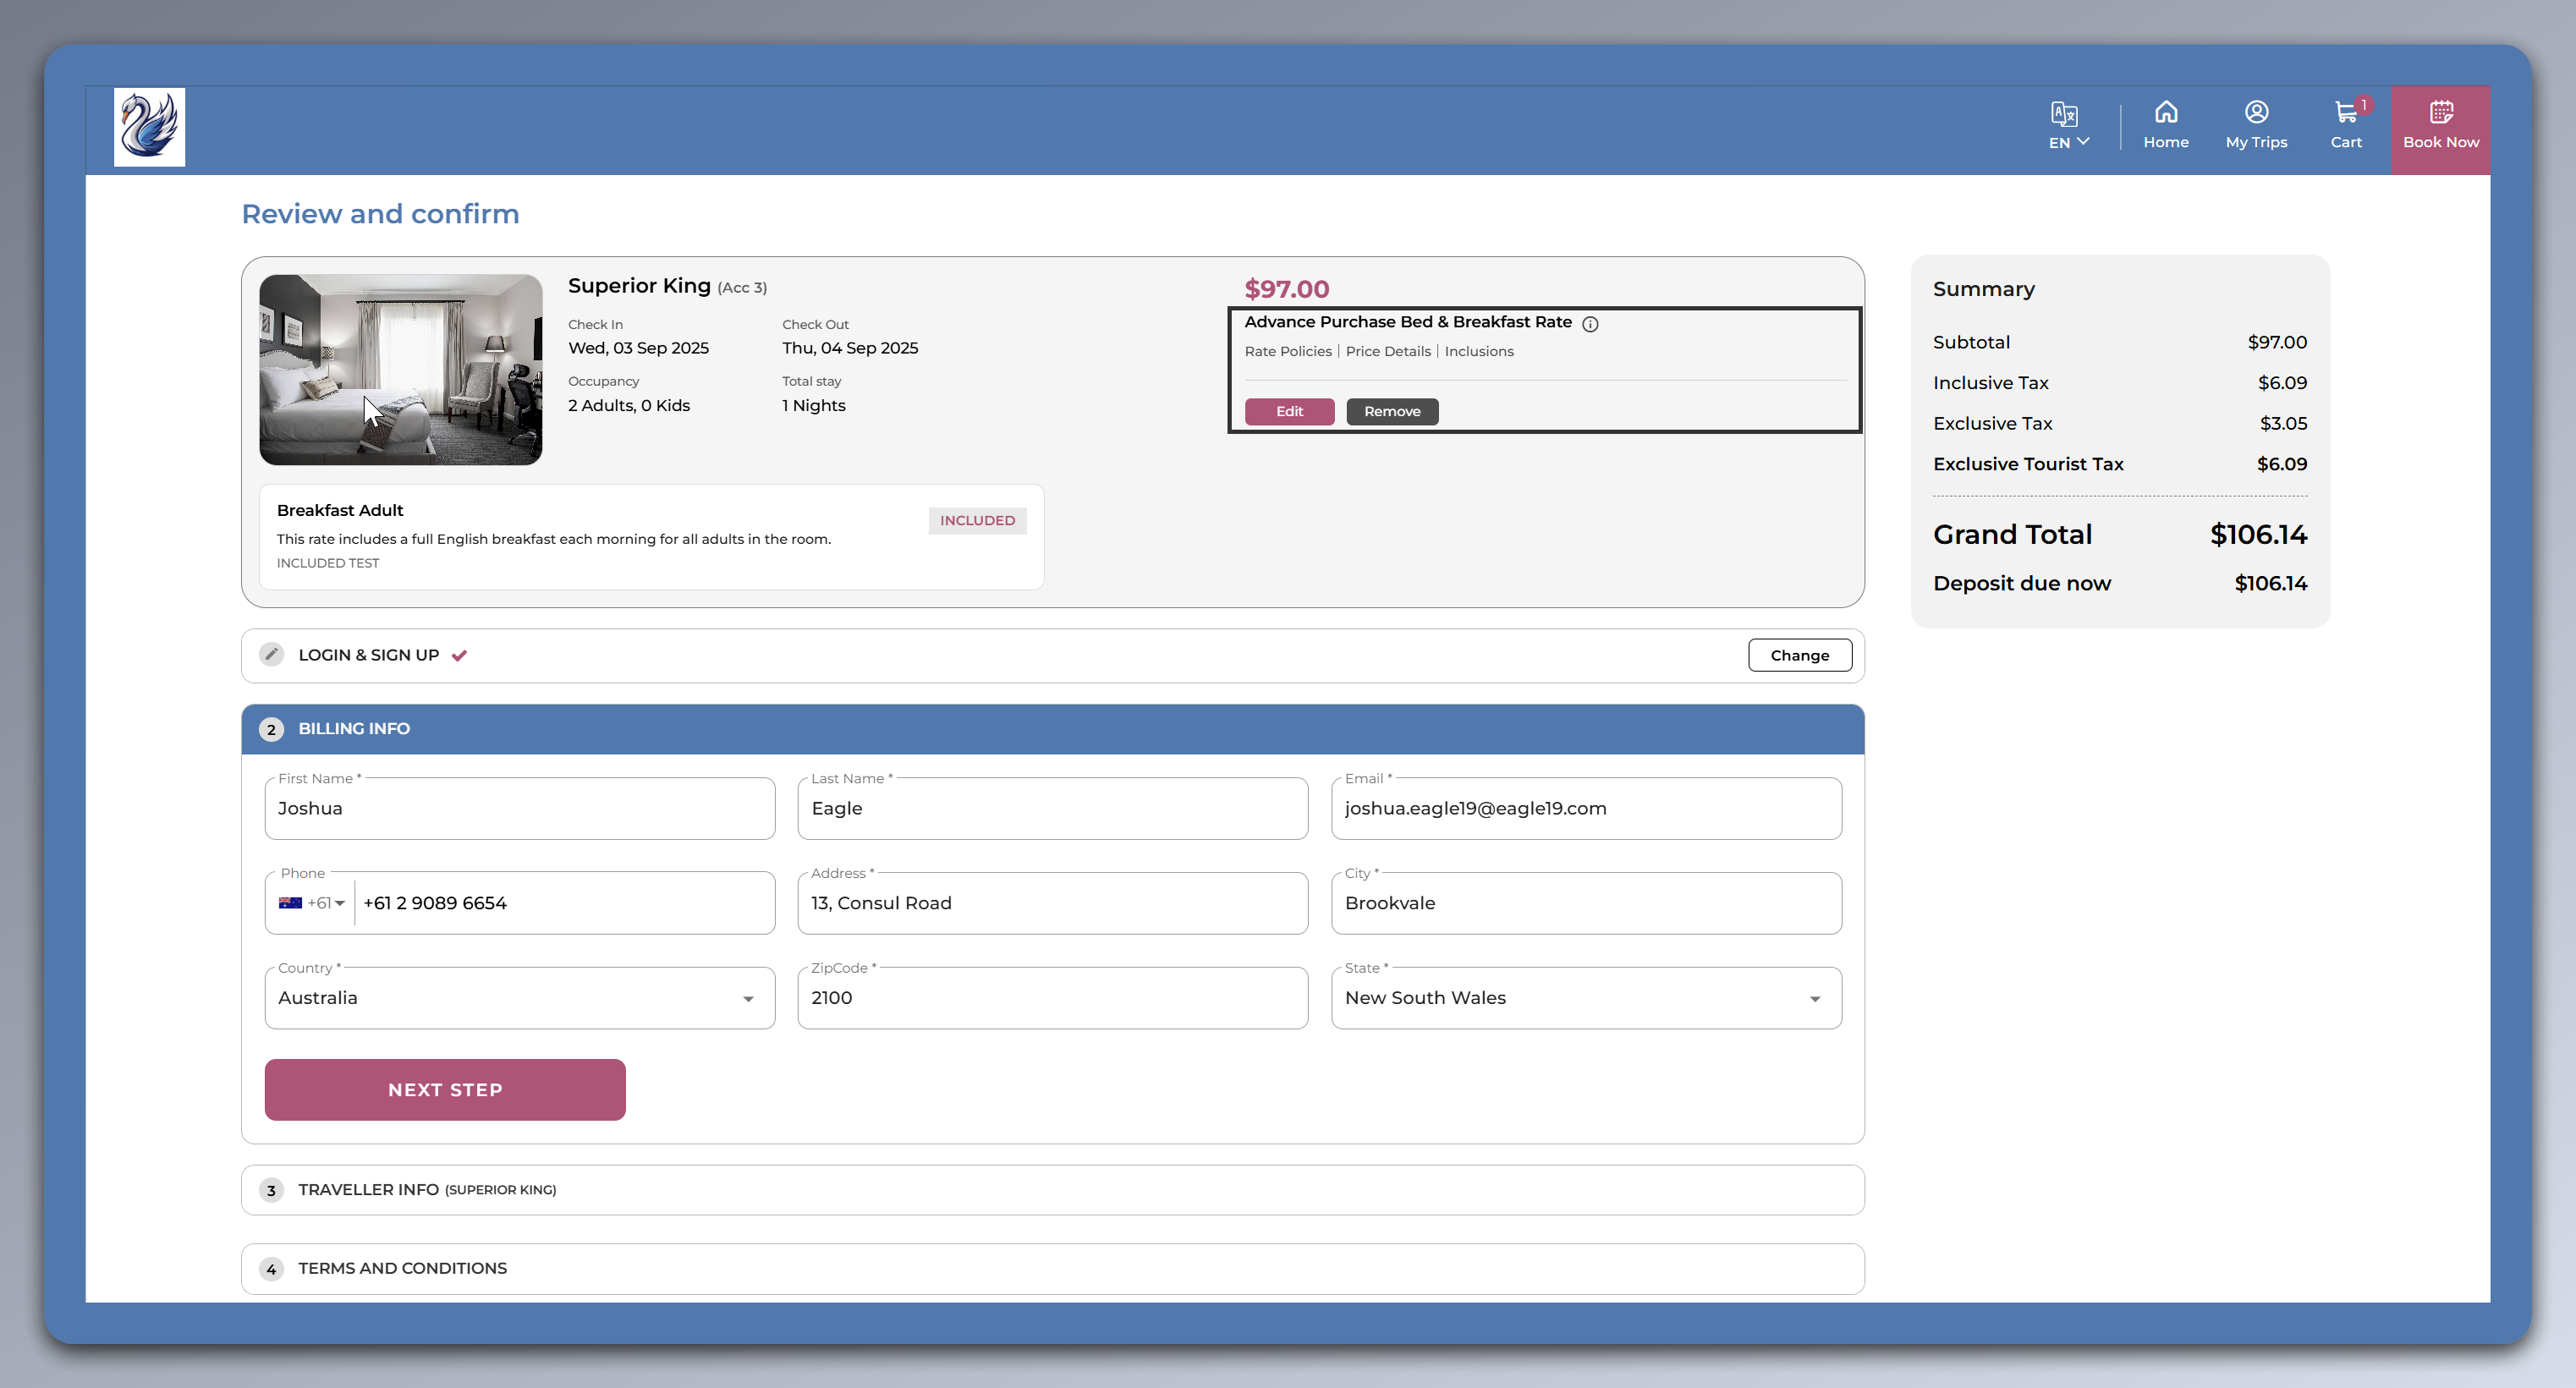Open My Trips profile icon

[2255, 112]
